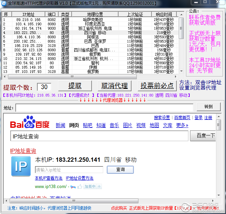The width and height of the screenshot is (226, 214).
Task: Focus the 提取个数 count field
Action: pyautogui.click(x=44, y=87)
